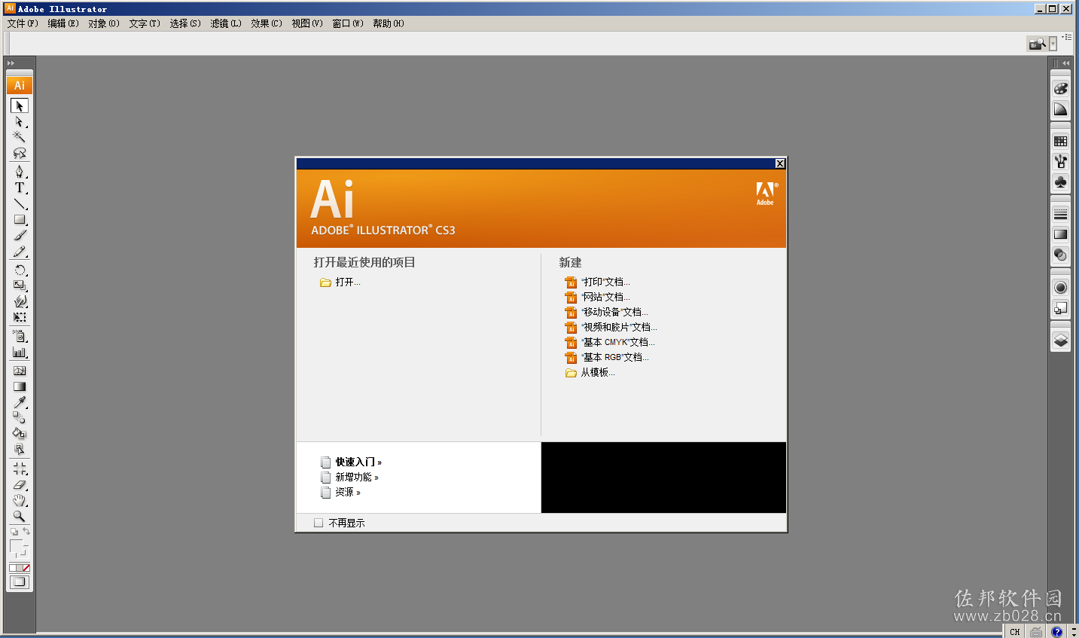Pick the Live Paint Selection tool
Viewport: 1079px width, 638px height.
pyautogui.click(x=20, y=450)
